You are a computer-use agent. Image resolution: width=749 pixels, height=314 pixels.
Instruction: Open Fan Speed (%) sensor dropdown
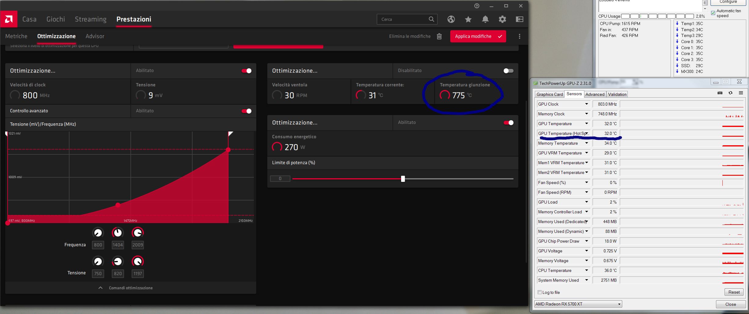[586, 182]
